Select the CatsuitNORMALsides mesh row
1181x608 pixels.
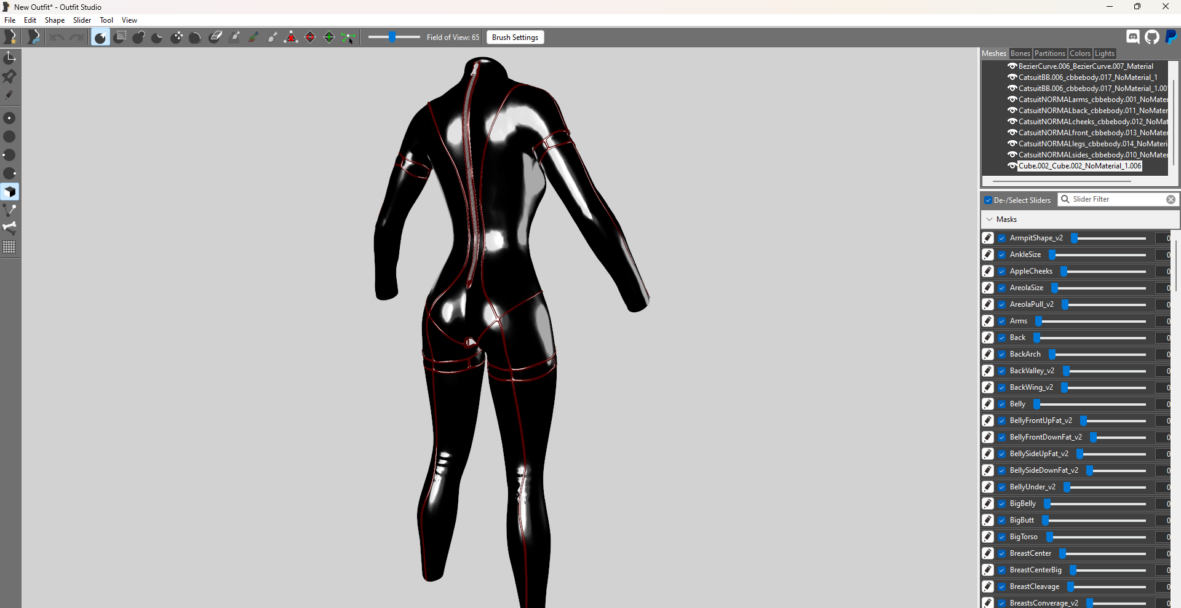1092,155
